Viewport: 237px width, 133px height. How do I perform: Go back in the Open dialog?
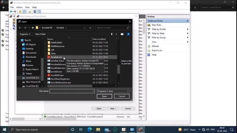[x=20, y=28]
